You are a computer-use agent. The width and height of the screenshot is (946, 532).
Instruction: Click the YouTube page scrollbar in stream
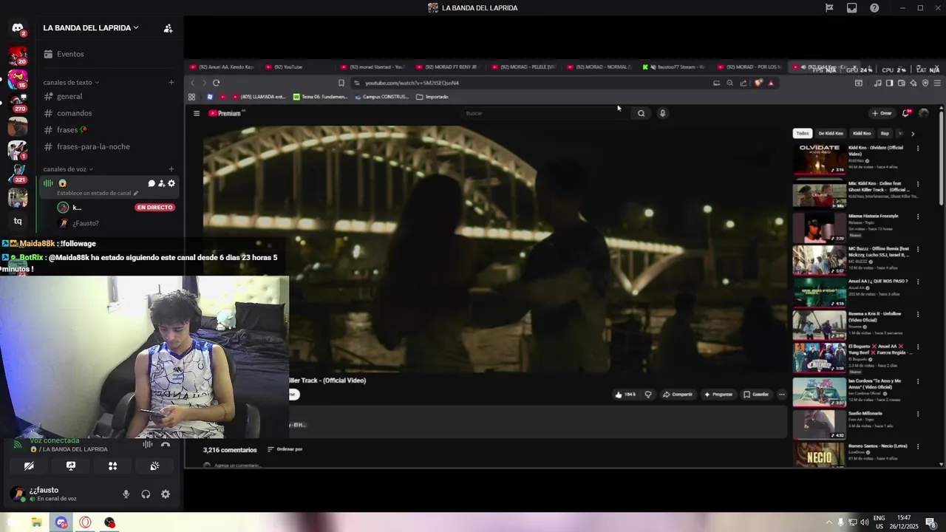(941, 158)
